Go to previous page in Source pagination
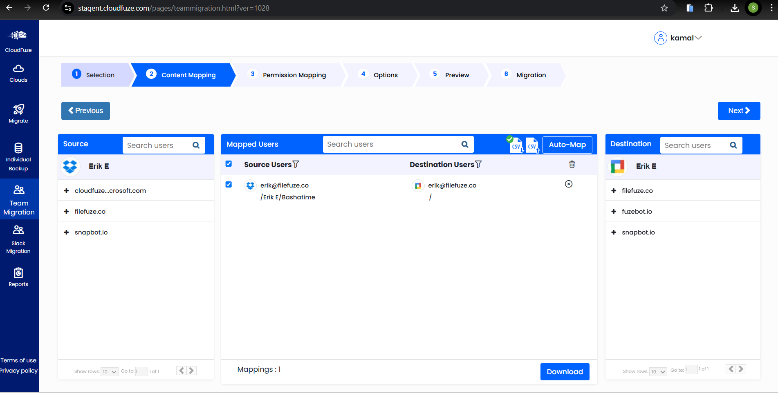The height and width of the screenshot is (393, 778). 182,371
